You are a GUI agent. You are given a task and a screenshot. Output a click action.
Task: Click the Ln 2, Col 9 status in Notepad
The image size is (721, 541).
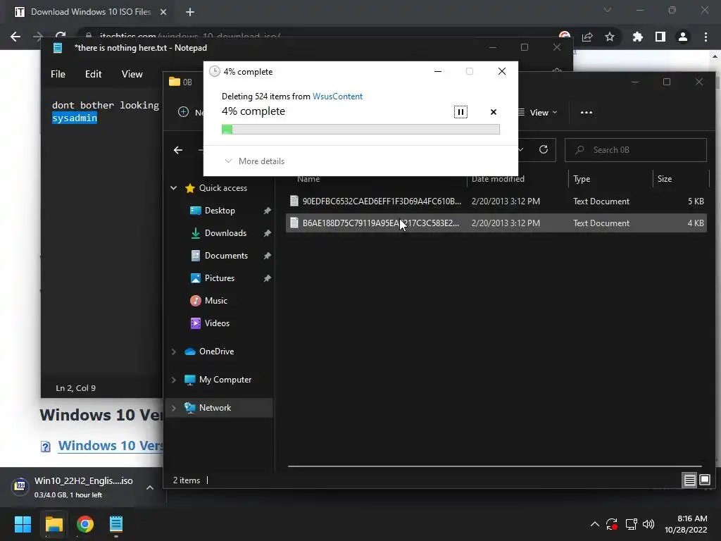coord(76,388)
